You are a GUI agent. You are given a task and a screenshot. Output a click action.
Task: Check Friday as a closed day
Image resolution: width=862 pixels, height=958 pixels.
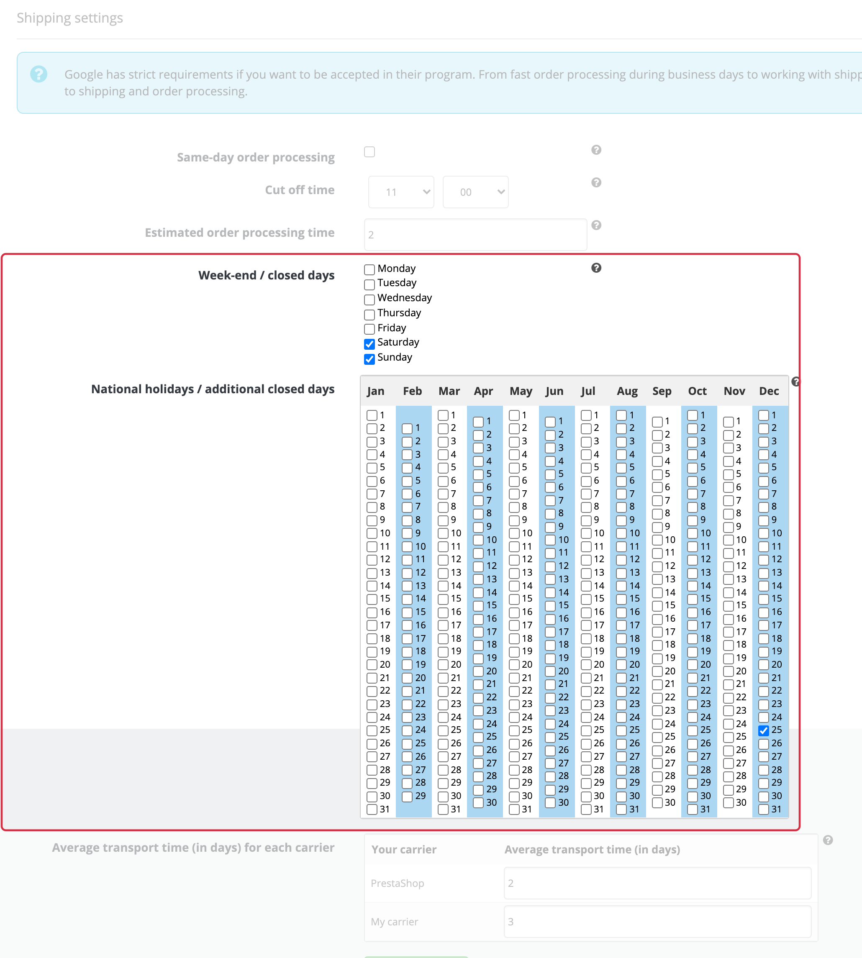tap(369, 329)
